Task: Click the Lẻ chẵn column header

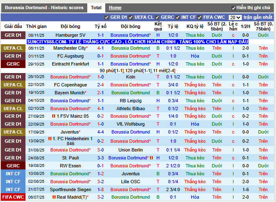Action: [x=233, y=26]
